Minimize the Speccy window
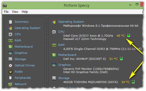 (x=130, y=5)
